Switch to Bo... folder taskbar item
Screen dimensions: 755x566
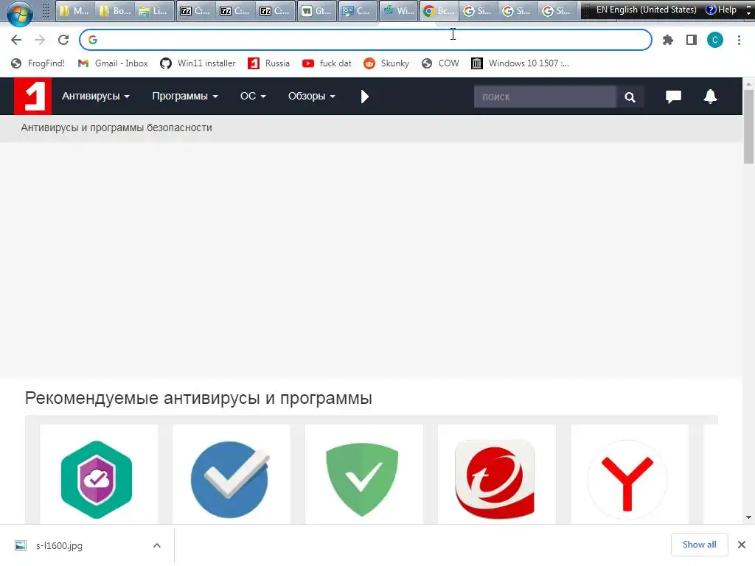[114, 10]
